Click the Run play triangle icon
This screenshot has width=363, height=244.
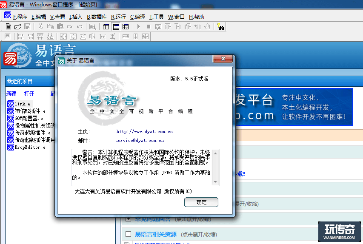coord(138,27)
